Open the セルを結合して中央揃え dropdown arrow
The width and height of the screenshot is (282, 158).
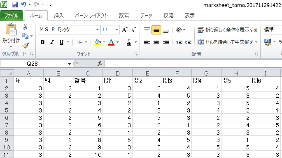256,42
